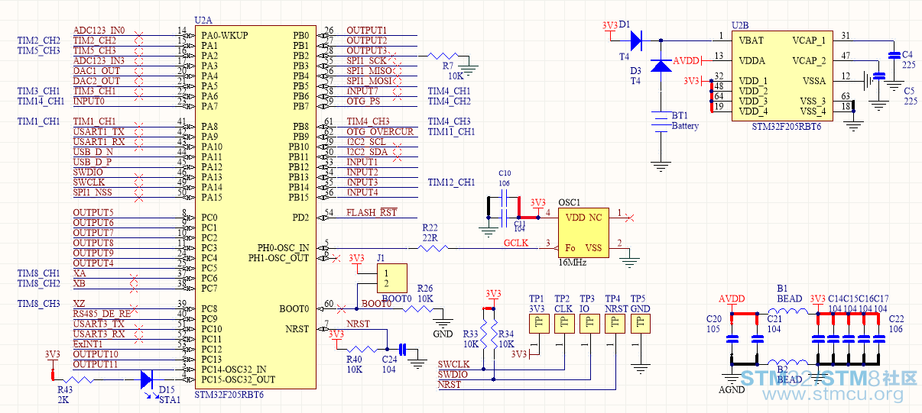Click the J1 two-pin connector

(x=391, y=279)
